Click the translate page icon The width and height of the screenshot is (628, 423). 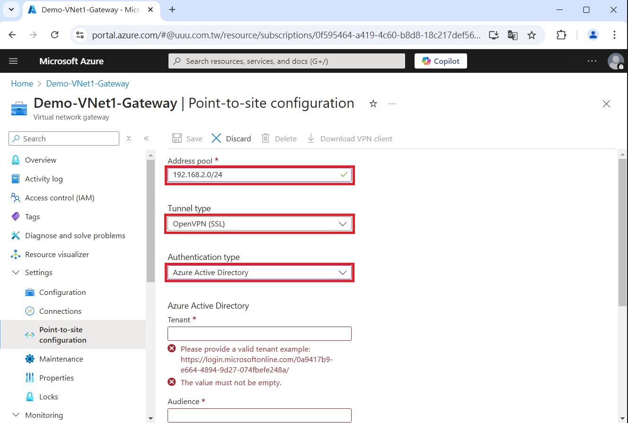513,35
